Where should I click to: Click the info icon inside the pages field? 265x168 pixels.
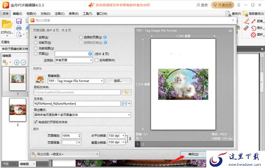point(90,54)
